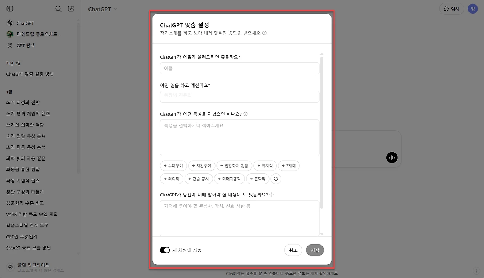The height and width of the screenshot is (278, 484).
Task: Click the voice mode waveform icon
Action: [x=392, y=158]
